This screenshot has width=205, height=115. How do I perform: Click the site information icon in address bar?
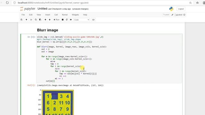click(14, 3)
